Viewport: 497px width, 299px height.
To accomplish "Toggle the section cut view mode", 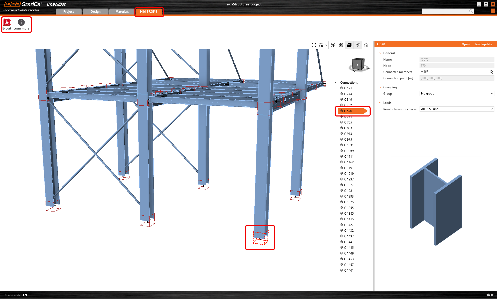I will [358, 45].
